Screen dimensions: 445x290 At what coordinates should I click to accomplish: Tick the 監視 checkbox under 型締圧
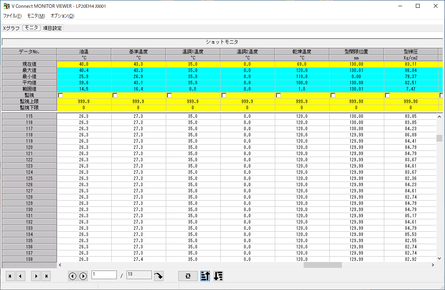387,95
